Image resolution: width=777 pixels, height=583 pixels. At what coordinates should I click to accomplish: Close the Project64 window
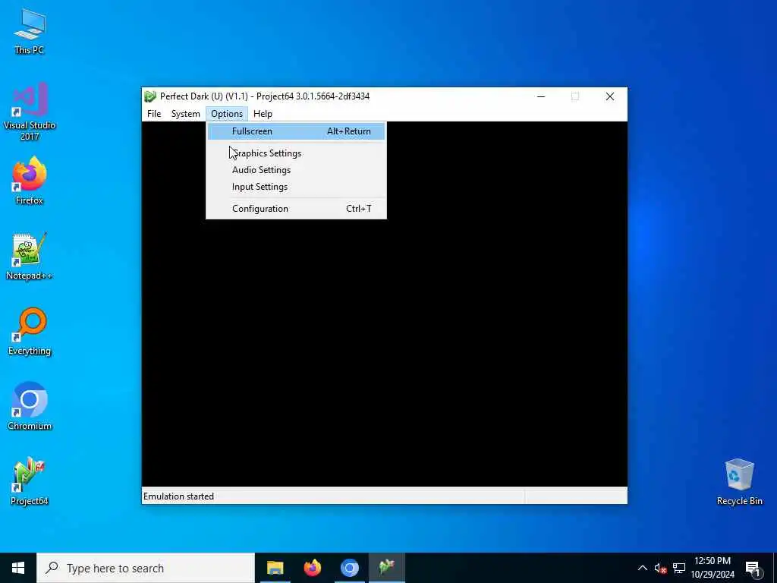[x=610, y=96]
